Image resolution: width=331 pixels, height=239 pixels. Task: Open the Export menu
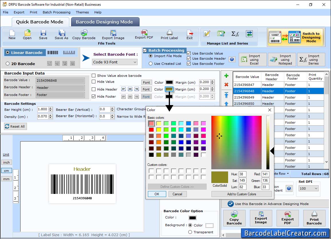[x=19, y=12]
